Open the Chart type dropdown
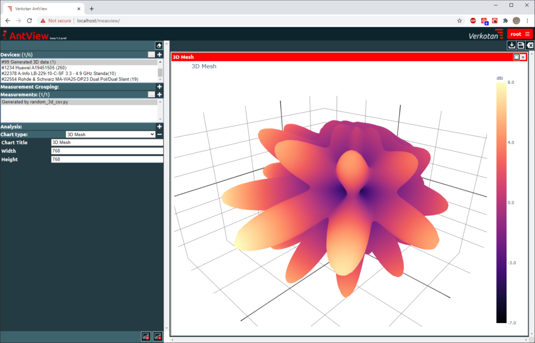The image size is (535, 343). [x=110, y=134]
